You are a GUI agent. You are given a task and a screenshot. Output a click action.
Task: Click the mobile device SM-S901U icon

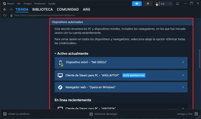(61, 63)
